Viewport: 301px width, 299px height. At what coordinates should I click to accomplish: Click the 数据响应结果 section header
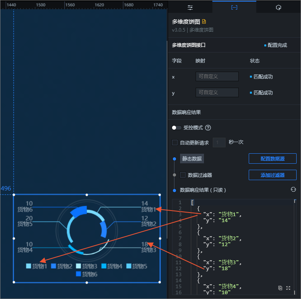[x=186, y=112]
